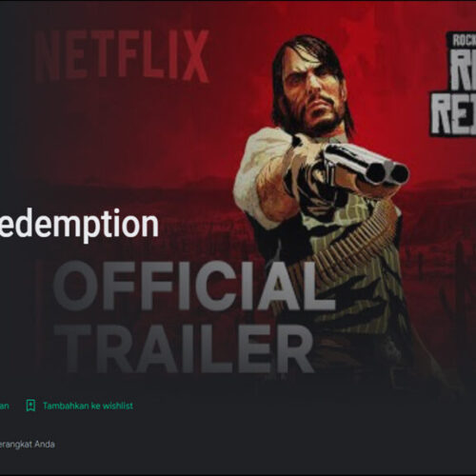476x476 pixels.
Task: Click the TRAILER word on banner
Action: (186, 349)
